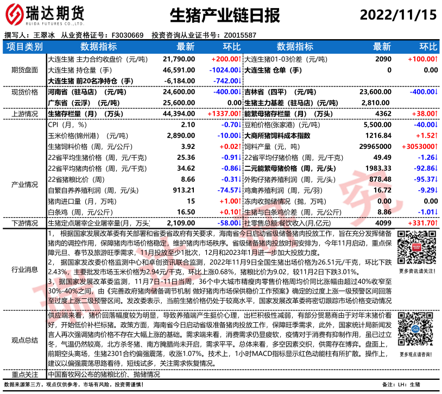Select the 期货盘面 category cell
The height and width of the screenshot is (394, 442).
pyautogui.click(x=24, y=70)
